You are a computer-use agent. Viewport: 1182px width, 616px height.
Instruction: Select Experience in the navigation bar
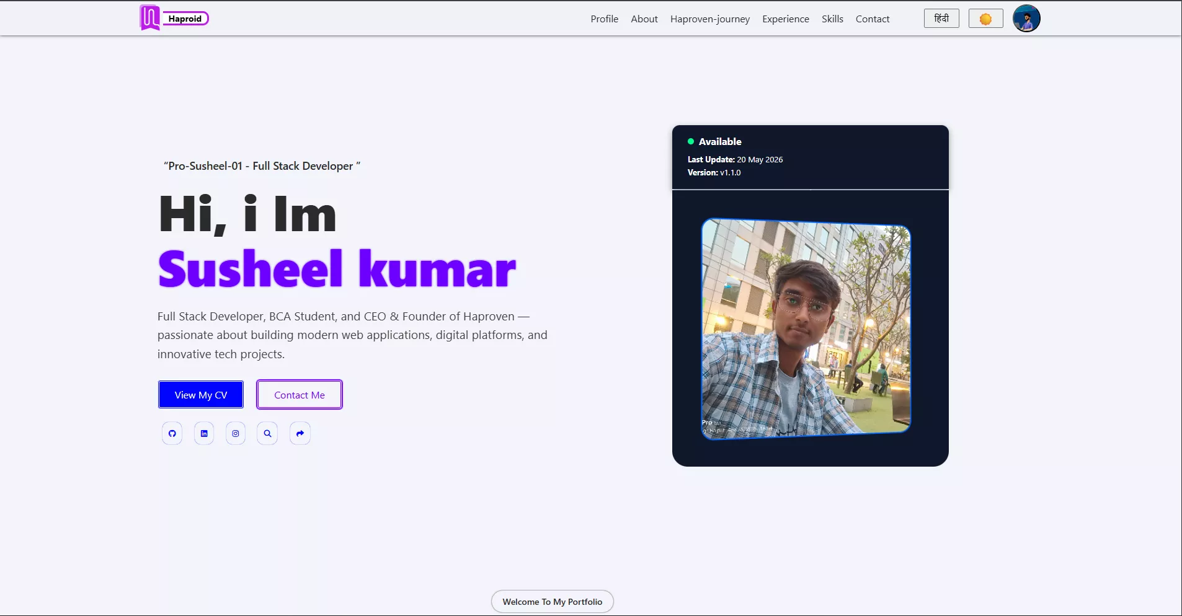coord(786,19)
